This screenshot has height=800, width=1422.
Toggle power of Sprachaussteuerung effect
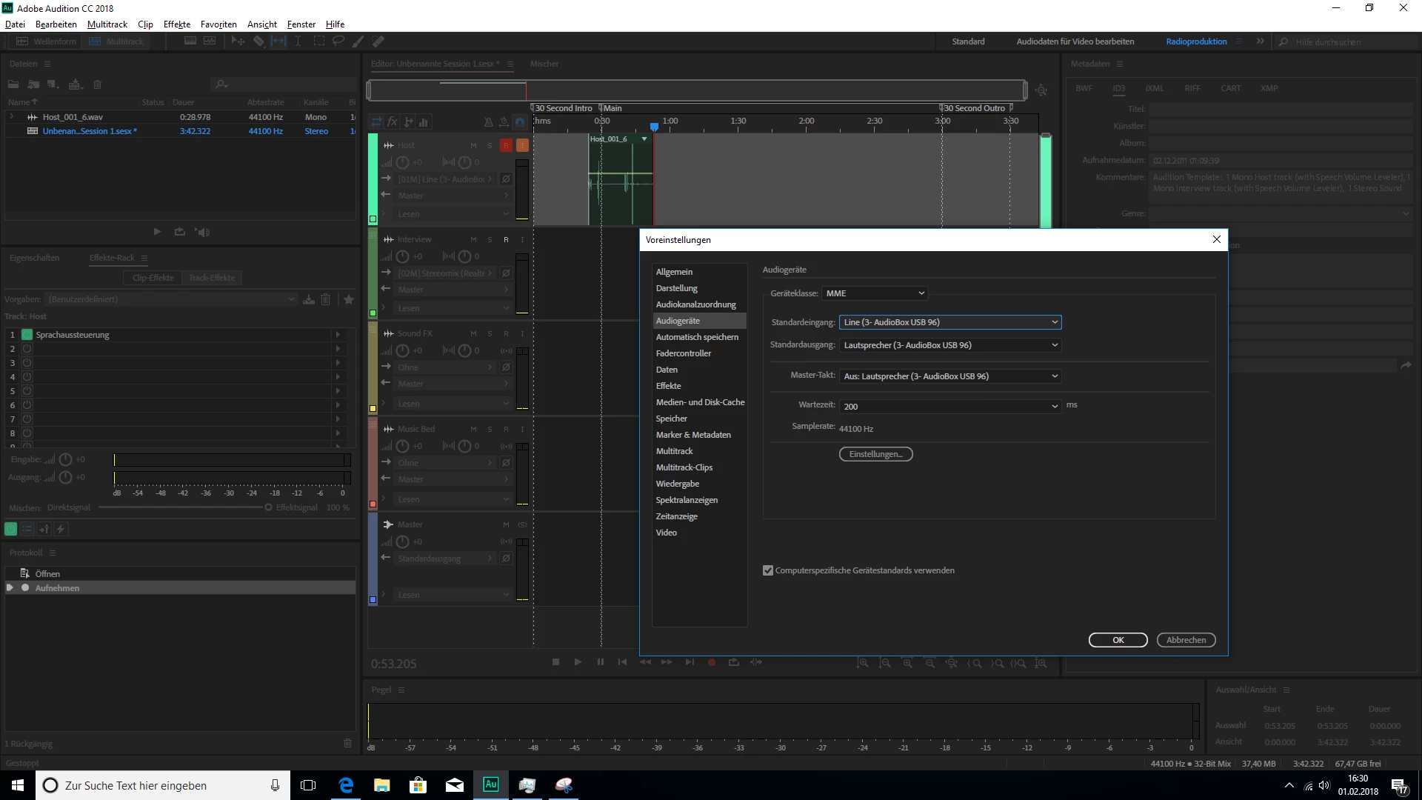coord(27,335)
